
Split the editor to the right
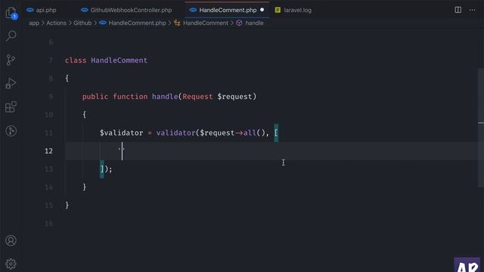[458, 10]
